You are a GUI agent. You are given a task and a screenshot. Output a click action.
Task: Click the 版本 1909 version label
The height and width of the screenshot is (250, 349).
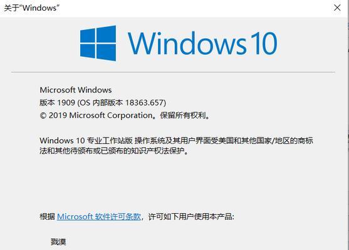[57, 102]
